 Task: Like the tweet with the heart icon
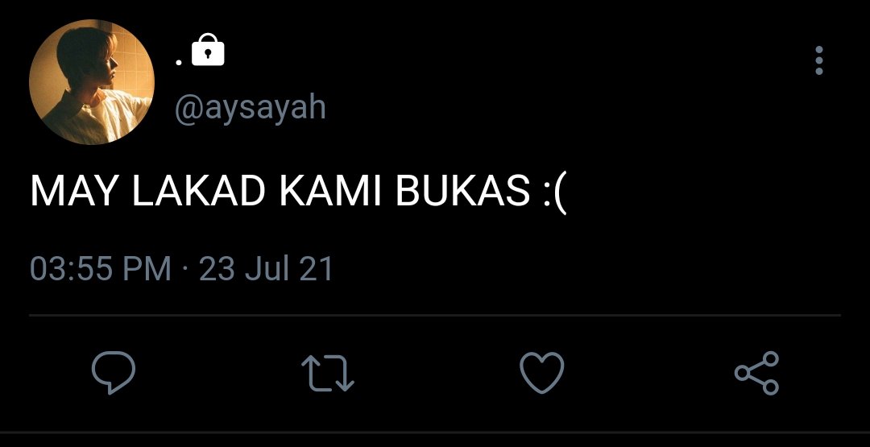(541, 373)
